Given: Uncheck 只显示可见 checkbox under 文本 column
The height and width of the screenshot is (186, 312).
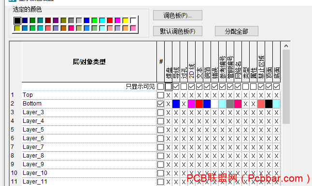Looking at the screenshot, I should click(199, 87).
